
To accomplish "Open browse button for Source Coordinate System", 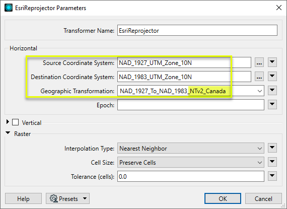I will 259,62.
